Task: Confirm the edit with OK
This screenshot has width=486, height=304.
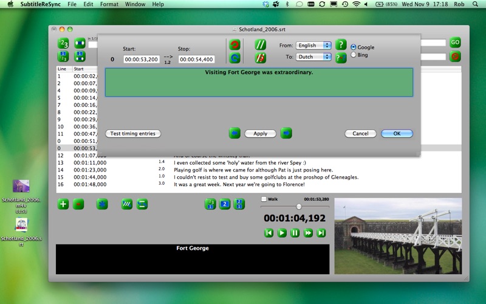Action: pyautogui.click(x=397, y=133)
